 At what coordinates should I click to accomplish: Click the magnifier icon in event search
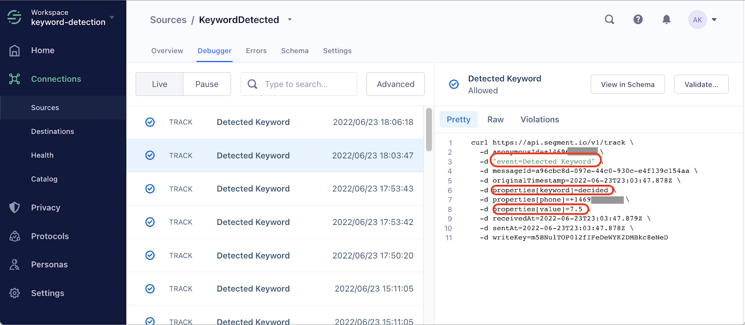tap(252, 84)
